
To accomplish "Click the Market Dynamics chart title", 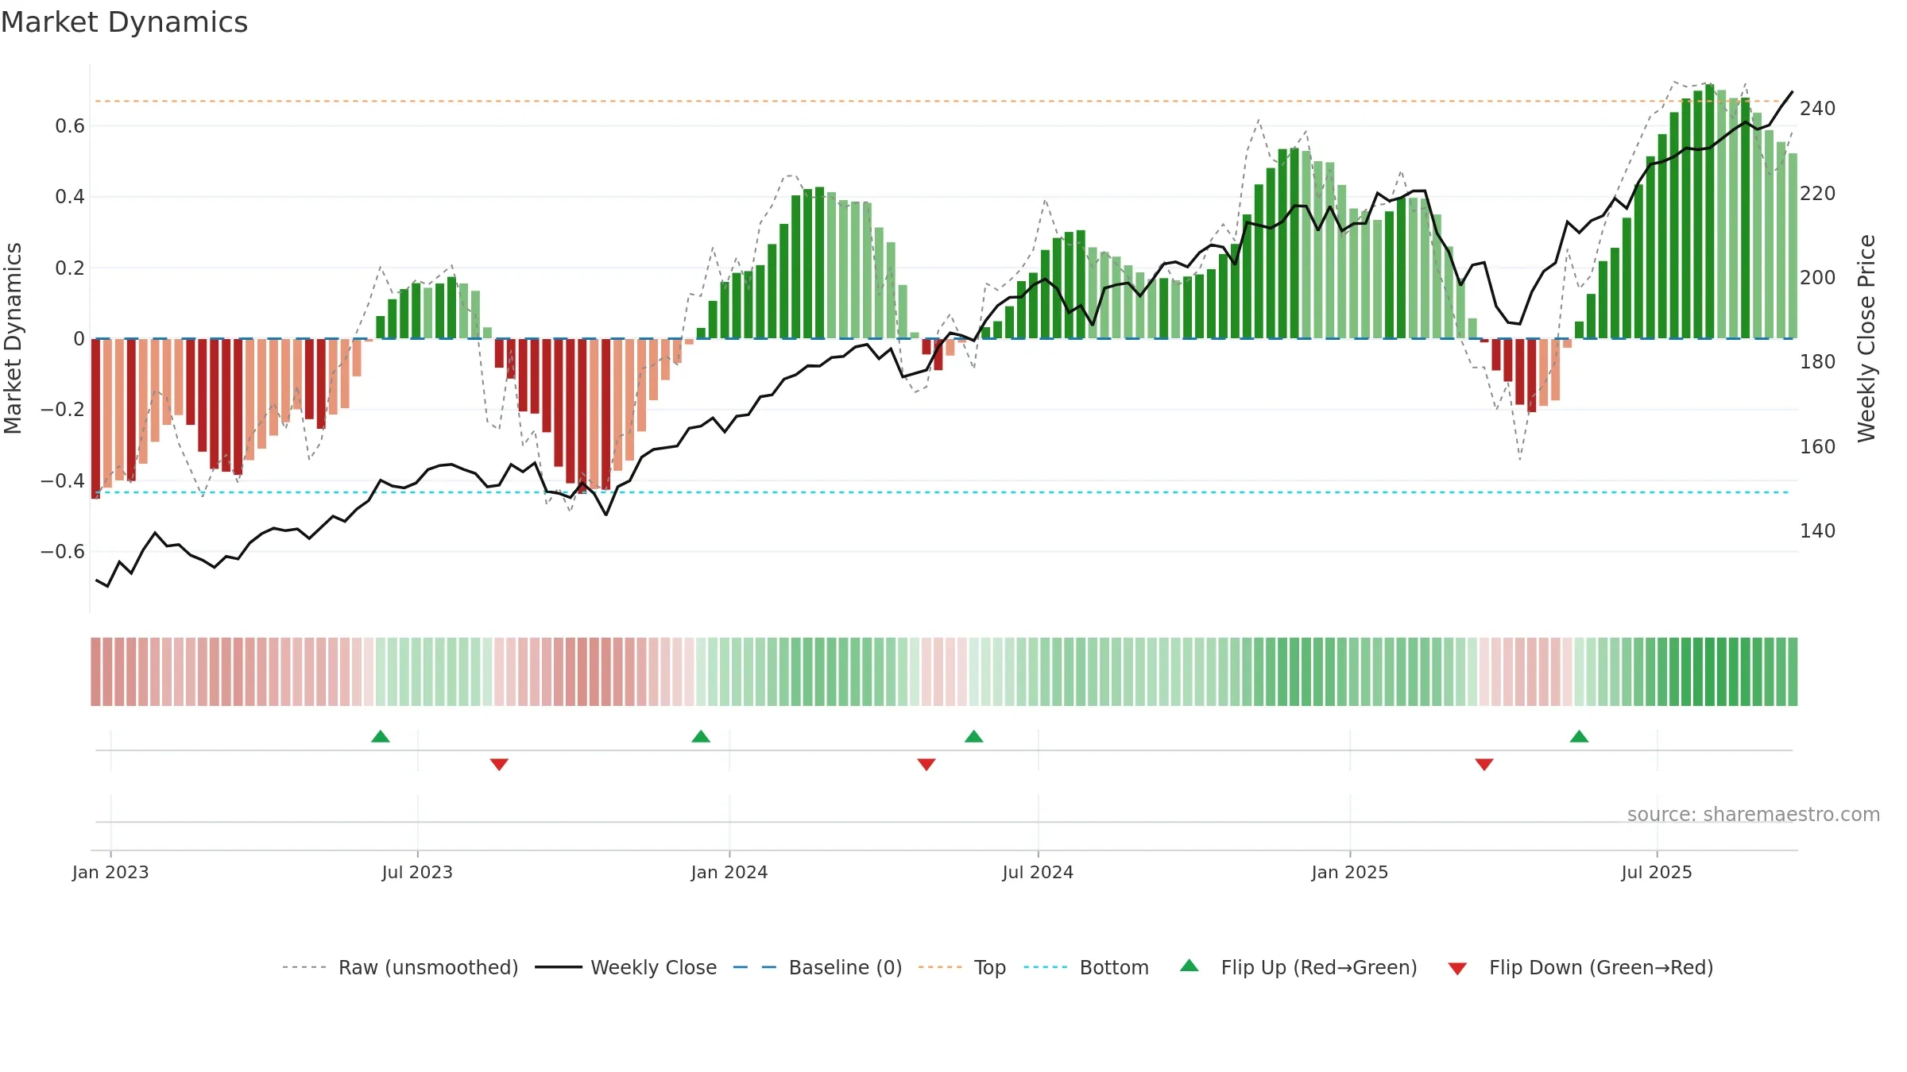I will [x=125, y=22].
